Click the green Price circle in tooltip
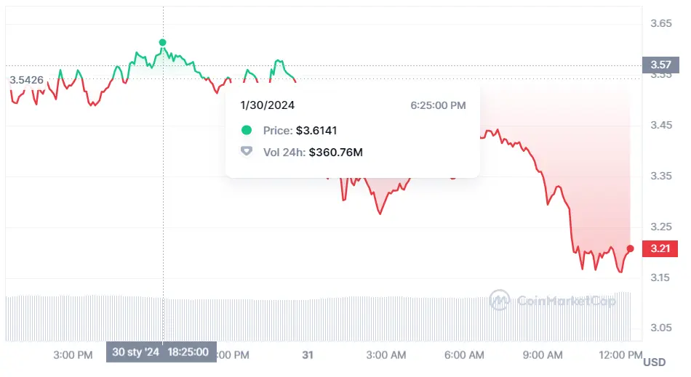The width and height of the screenshot is (691, 377). [247, 130]
